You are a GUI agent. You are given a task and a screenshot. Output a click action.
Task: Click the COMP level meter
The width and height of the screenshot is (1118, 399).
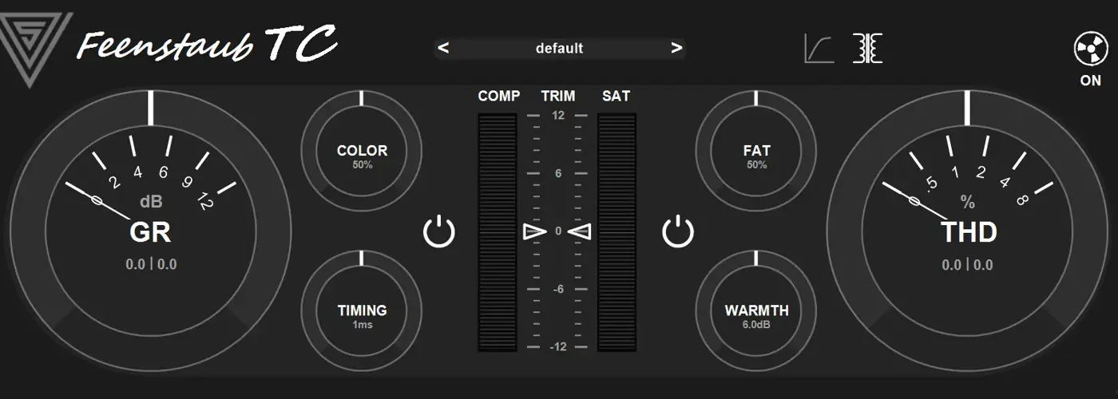pyautogui.click(x=498, y=232)
